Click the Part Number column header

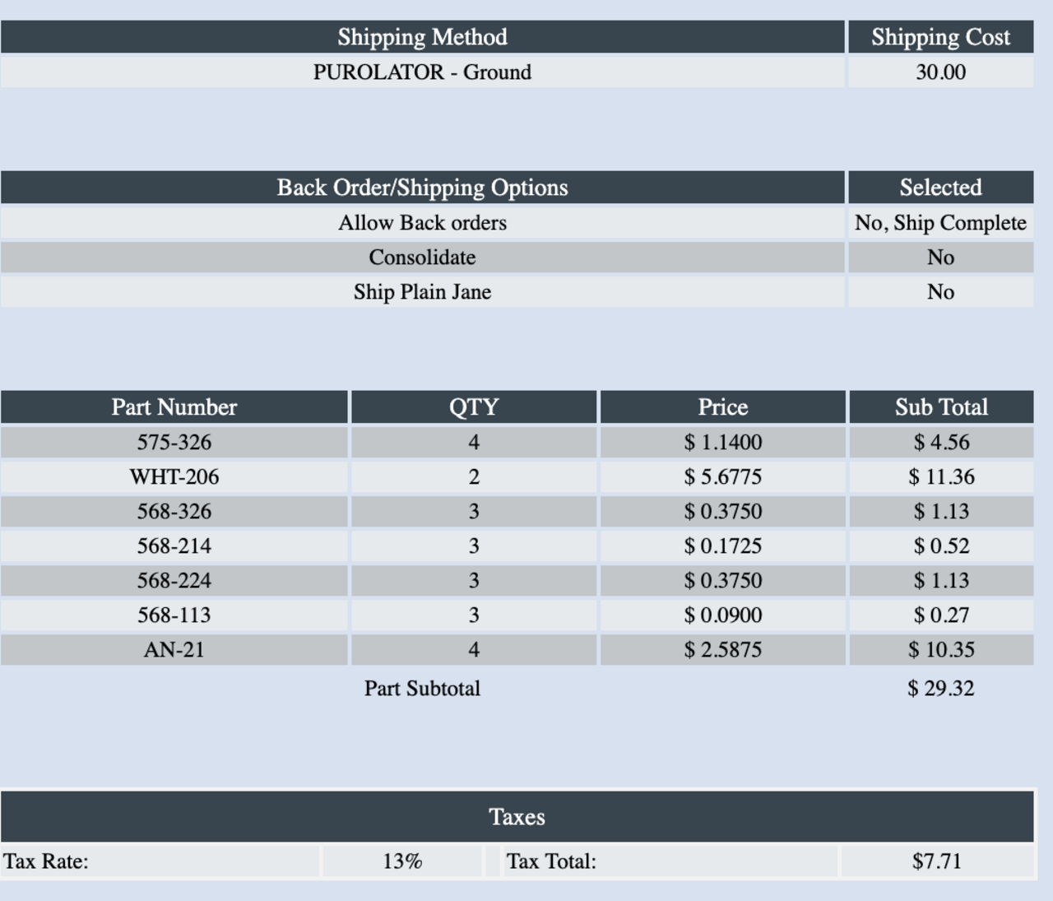coord(174,407)
